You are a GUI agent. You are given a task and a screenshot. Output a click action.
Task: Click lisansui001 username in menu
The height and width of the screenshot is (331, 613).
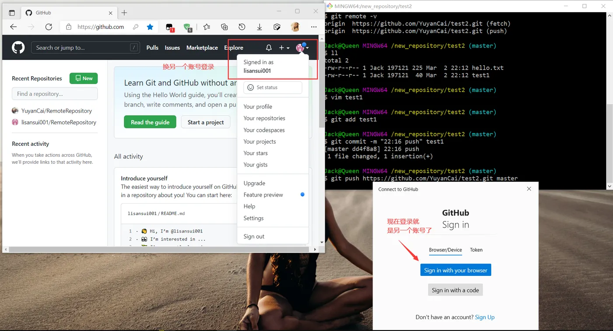tap(257, 70)
